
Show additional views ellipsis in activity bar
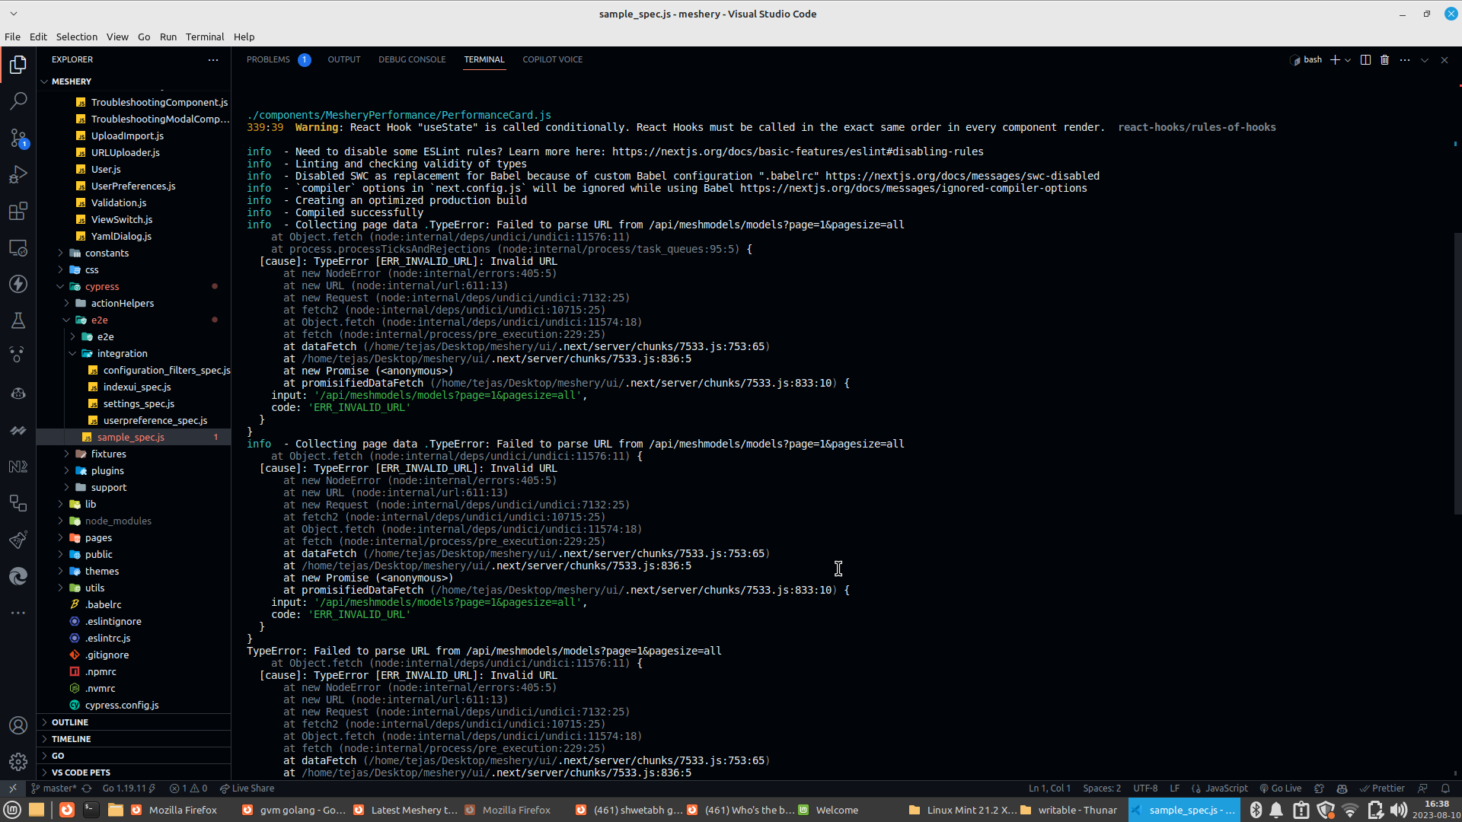(18, 613)
